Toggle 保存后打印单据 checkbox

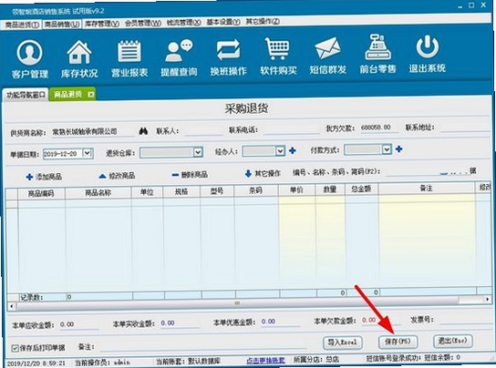(x=15, y=348)
